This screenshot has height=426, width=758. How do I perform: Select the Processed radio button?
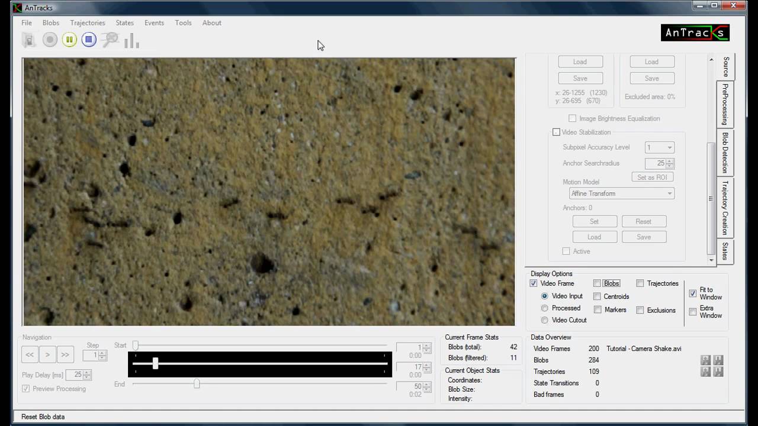pos(545,308)
